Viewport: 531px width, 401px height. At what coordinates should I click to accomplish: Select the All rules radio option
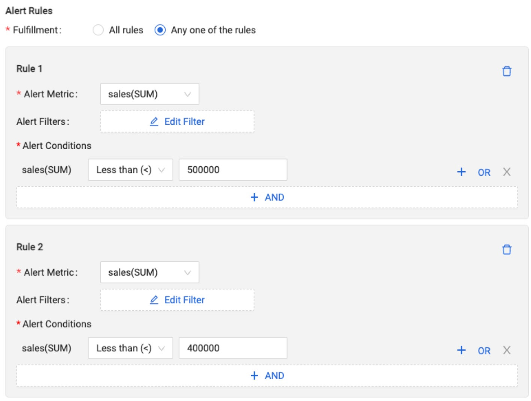[x=98, y=30]
